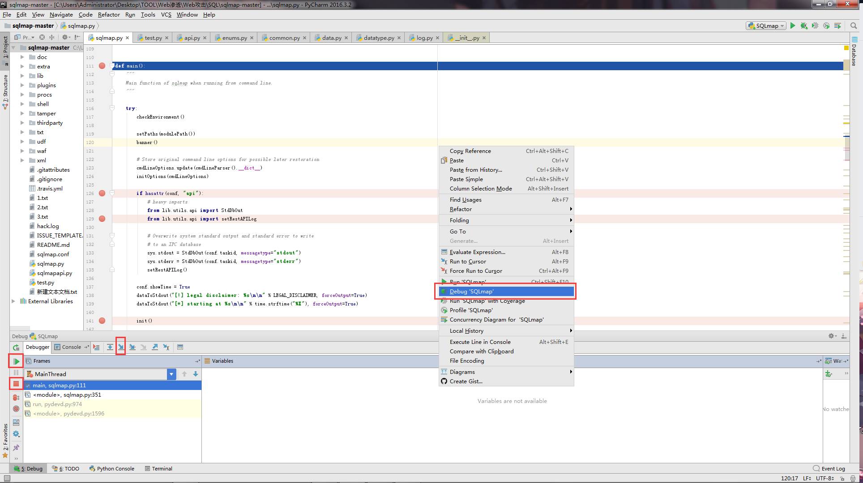Screen dimensions: 863x483
Task: Select Run to Cursor menu entry
Action: 507,262
